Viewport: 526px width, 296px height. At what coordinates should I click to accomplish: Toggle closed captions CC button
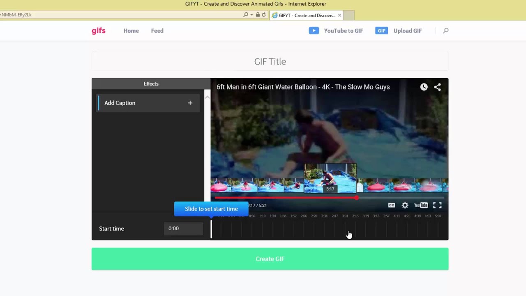coord(392,205)
